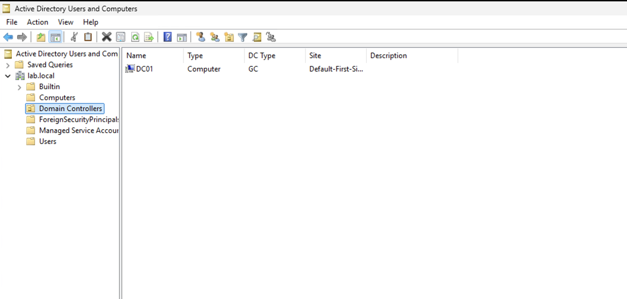Toggle Show/Hide Console Tree icon
Screen dimensions: 627x299
[x=55, y=37]
